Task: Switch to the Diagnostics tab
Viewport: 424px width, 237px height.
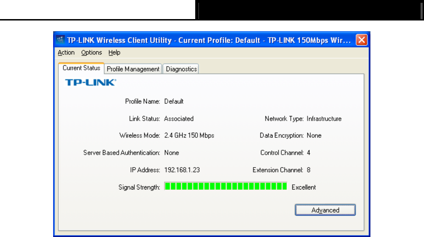Action: tap(181, 69)
